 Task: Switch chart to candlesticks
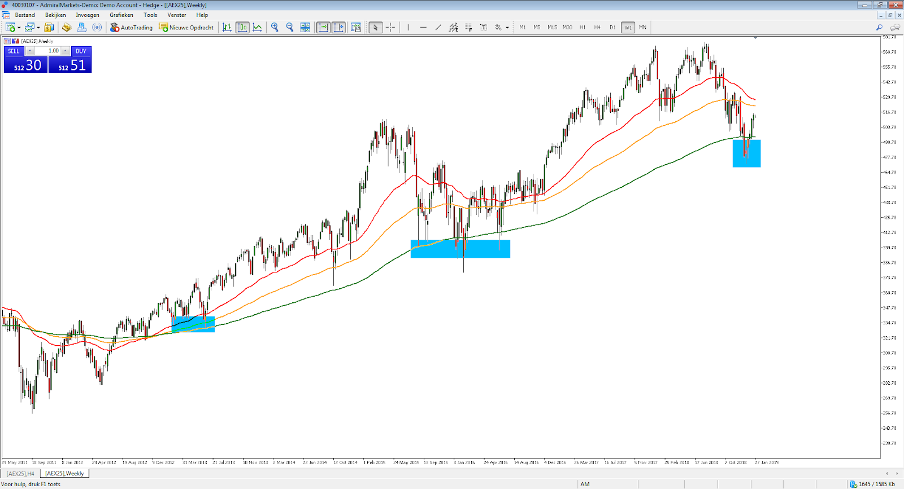242,27
